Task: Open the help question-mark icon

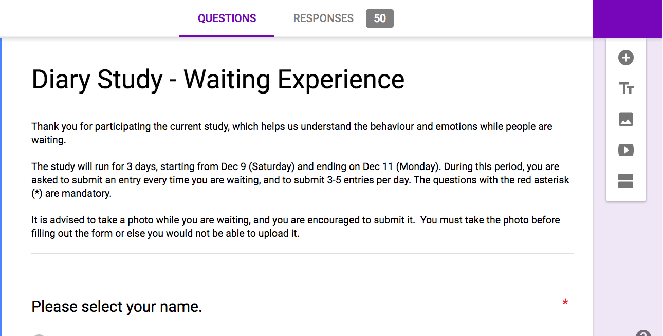Action: [643, 333]
